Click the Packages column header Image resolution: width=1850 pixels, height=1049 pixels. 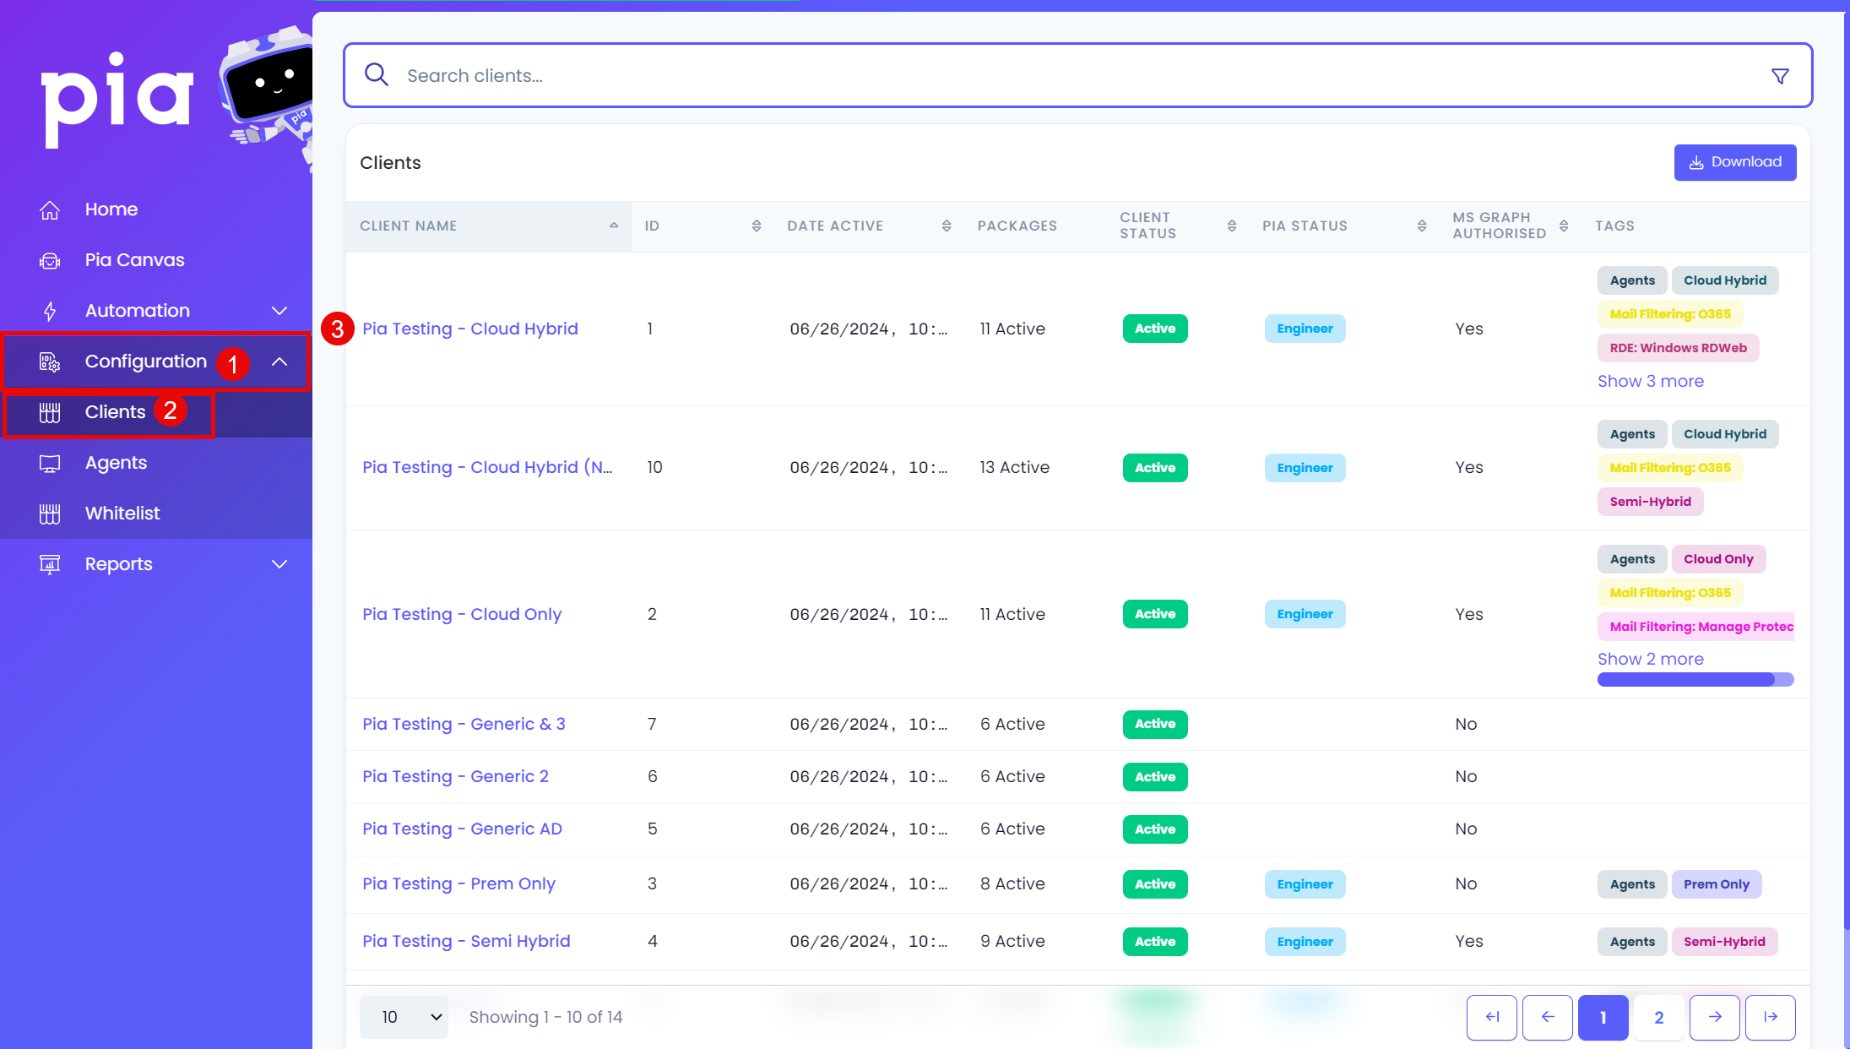pos(1017,226)
